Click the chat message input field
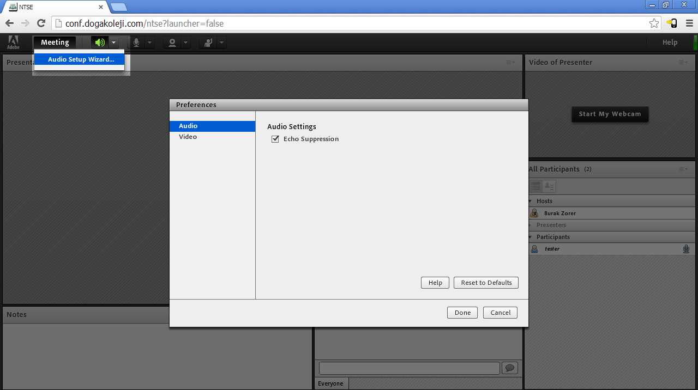Viewport: 698px width, 390px height. [409, 368]
